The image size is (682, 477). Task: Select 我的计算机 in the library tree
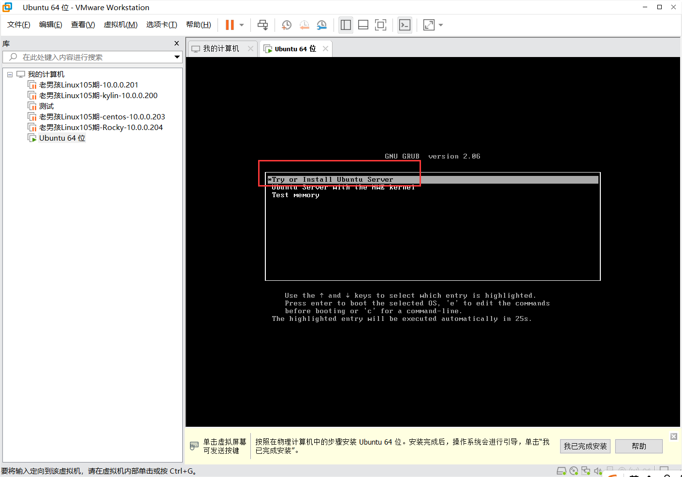tap(46, 74)
